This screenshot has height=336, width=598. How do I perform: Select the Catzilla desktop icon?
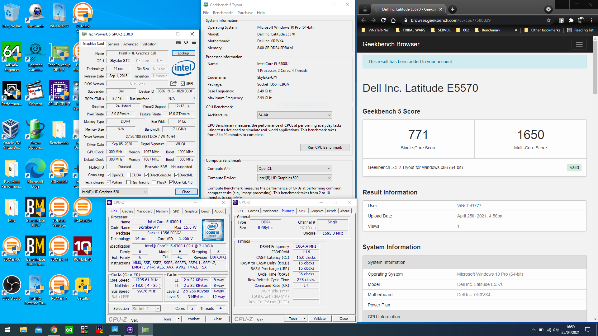[83, 288]
